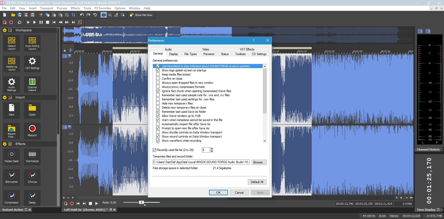This screenshot has height=219, width=444.
Task: Open the VST Effects tab
Action: point(247,49)
